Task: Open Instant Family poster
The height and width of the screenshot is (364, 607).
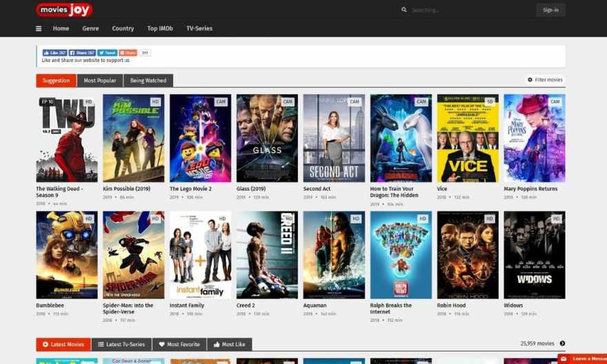Action: coord(201,255)
